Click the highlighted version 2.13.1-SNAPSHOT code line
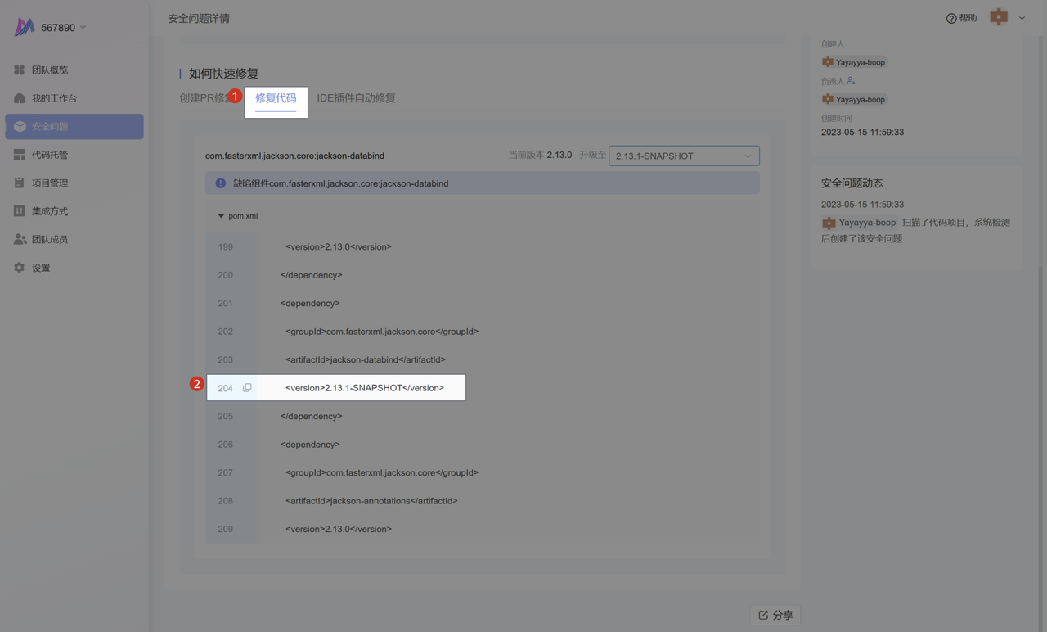Viewport: 1047px width, 632px height. (x=365, y=388)
